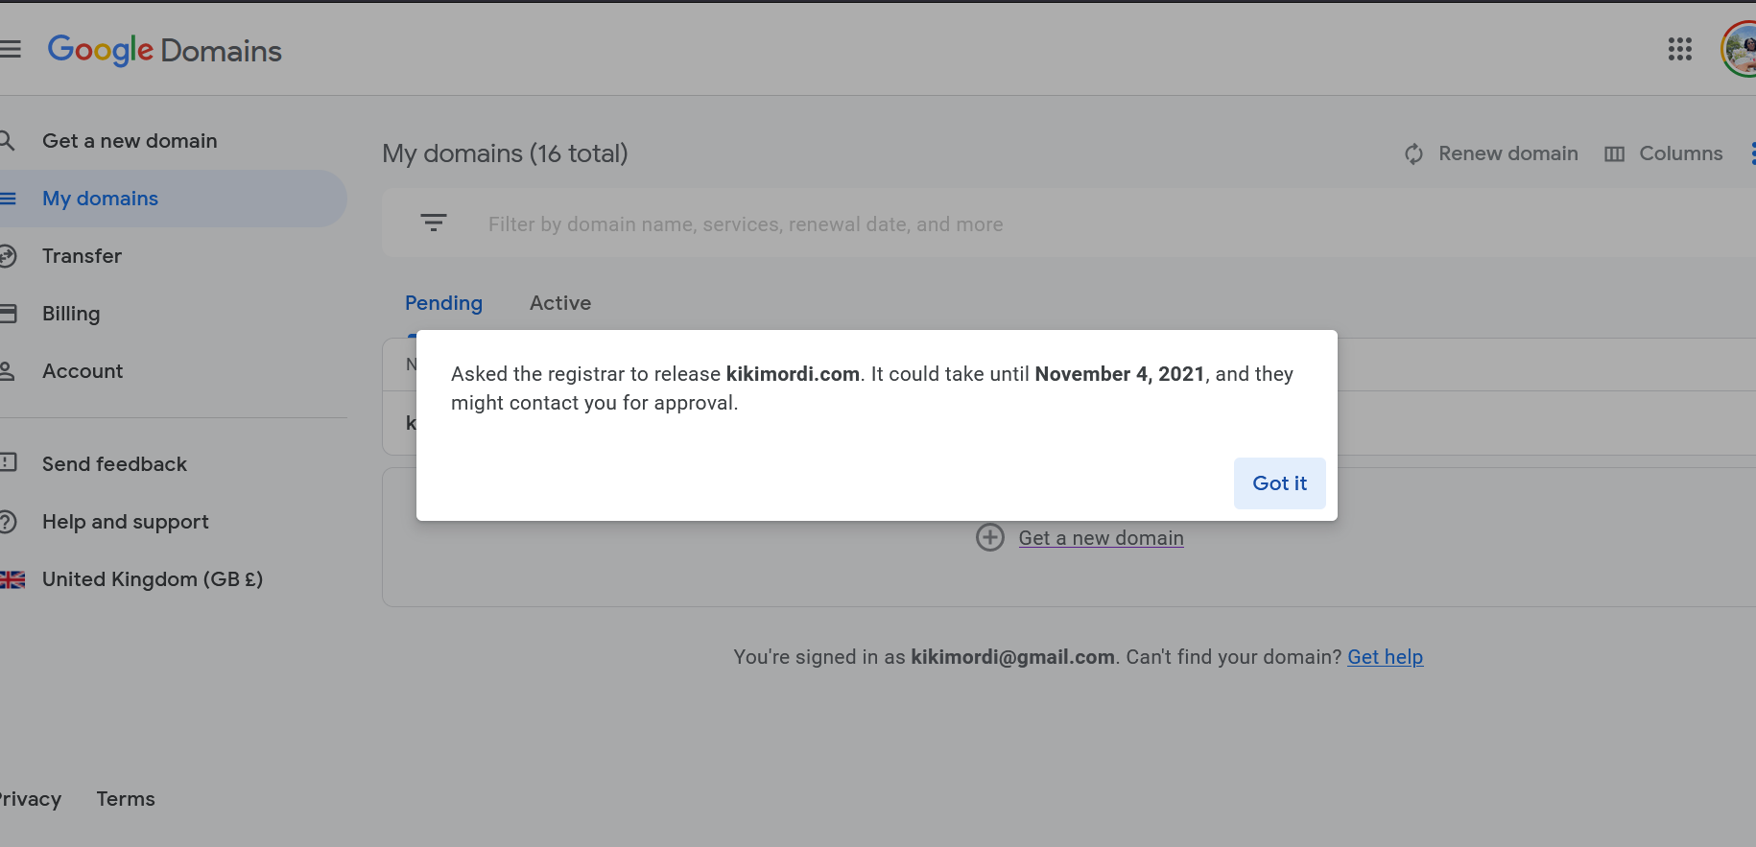Viewport: 1756px width, 847px height.
Task: Click November 4, 2021 date text
Action: coord(1119,374)
